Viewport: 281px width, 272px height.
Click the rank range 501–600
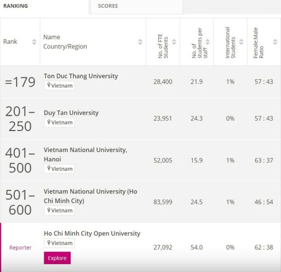click(x=20, y=202)
